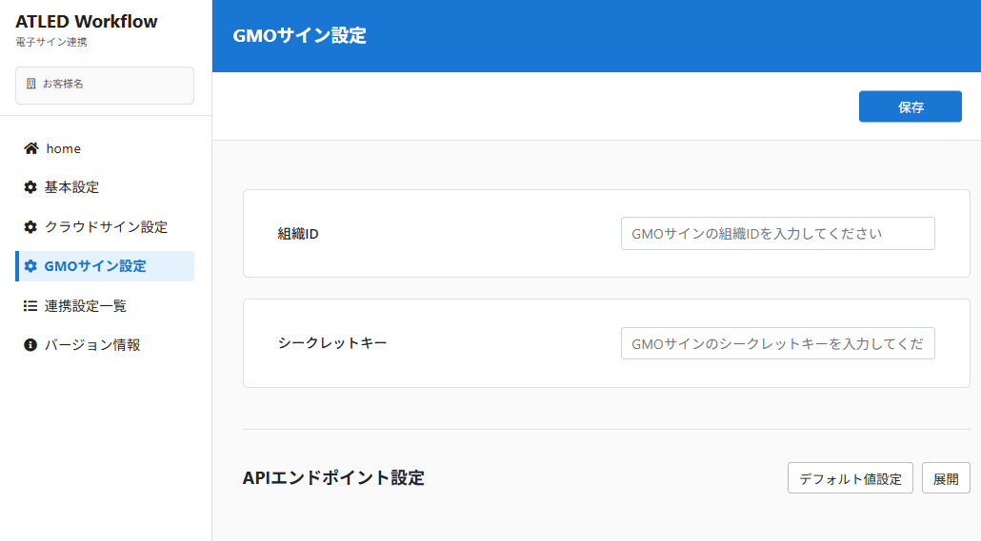Show バージョン情報 page

[x=105, y=345]
